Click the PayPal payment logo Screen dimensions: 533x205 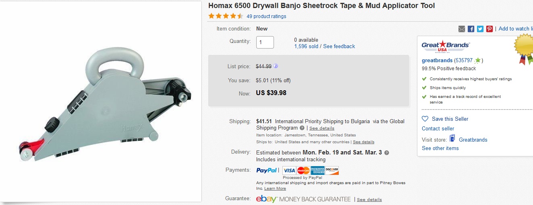266,170
